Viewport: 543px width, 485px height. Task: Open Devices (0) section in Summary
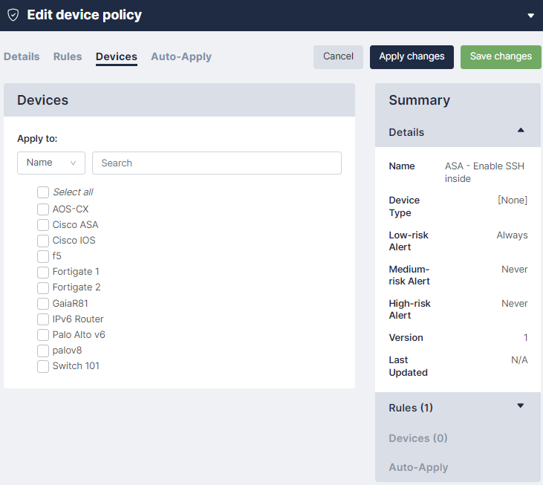coord(418,438)
